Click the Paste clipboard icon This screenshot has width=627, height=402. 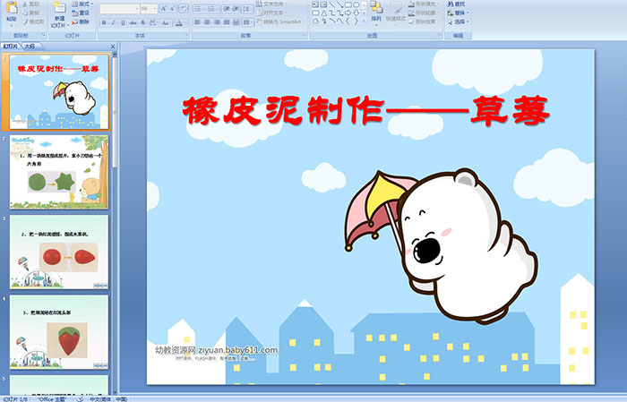12,7
